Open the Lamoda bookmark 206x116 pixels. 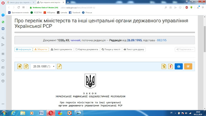[x=62, y=13]
